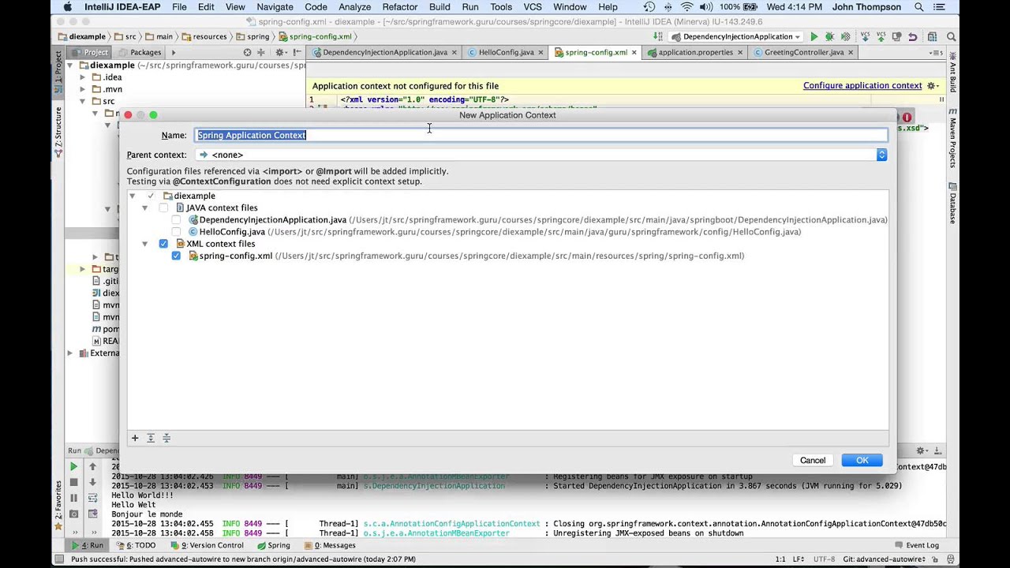Jump down the stack trace in Run panel
1010x568 pixels.
click(92, 482)
